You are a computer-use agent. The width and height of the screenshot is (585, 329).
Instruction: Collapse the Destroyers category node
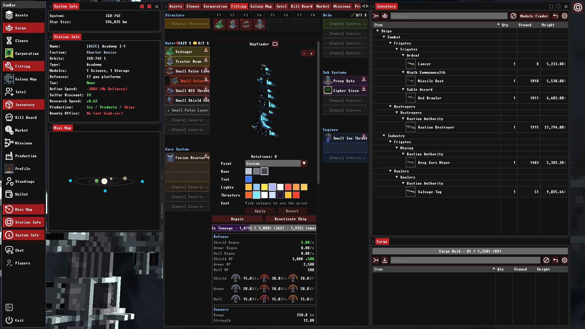tap(390, 106)
